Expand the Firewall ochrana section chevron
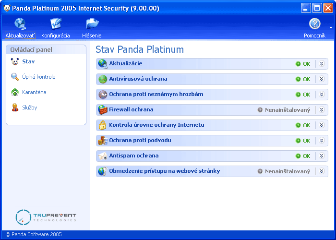Viewport: 336px width, 240px height. click(322, 110)
